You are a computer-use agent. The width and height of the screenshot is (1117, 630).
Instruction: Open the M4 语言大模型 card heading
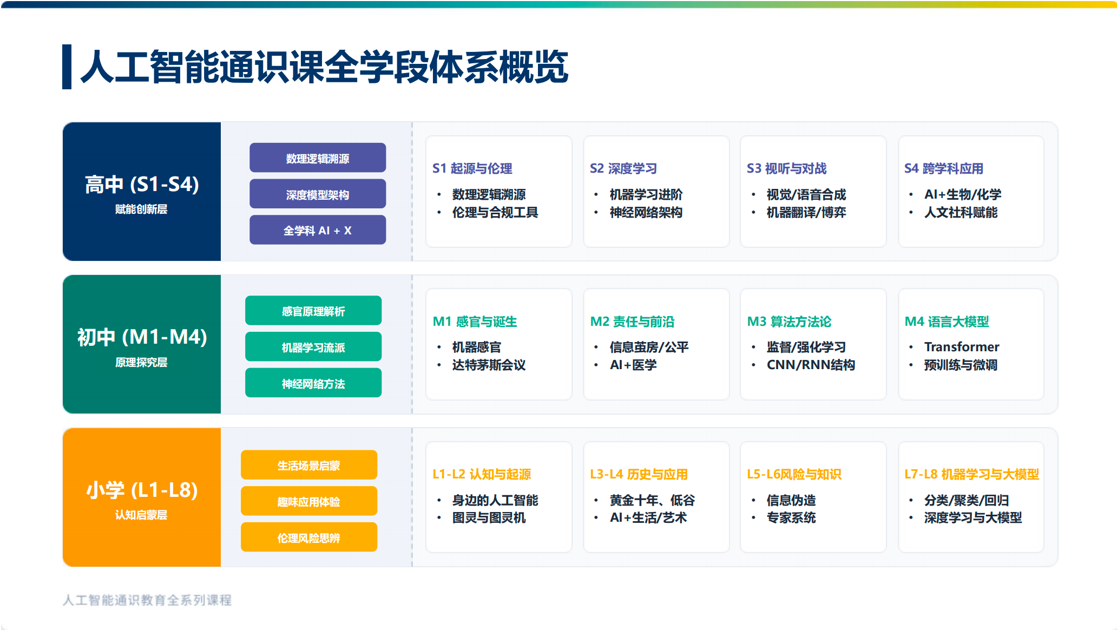click(x=947, y=321)
